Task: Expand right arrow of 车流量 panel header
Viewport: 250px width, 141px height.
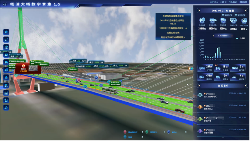Action: 246,10
